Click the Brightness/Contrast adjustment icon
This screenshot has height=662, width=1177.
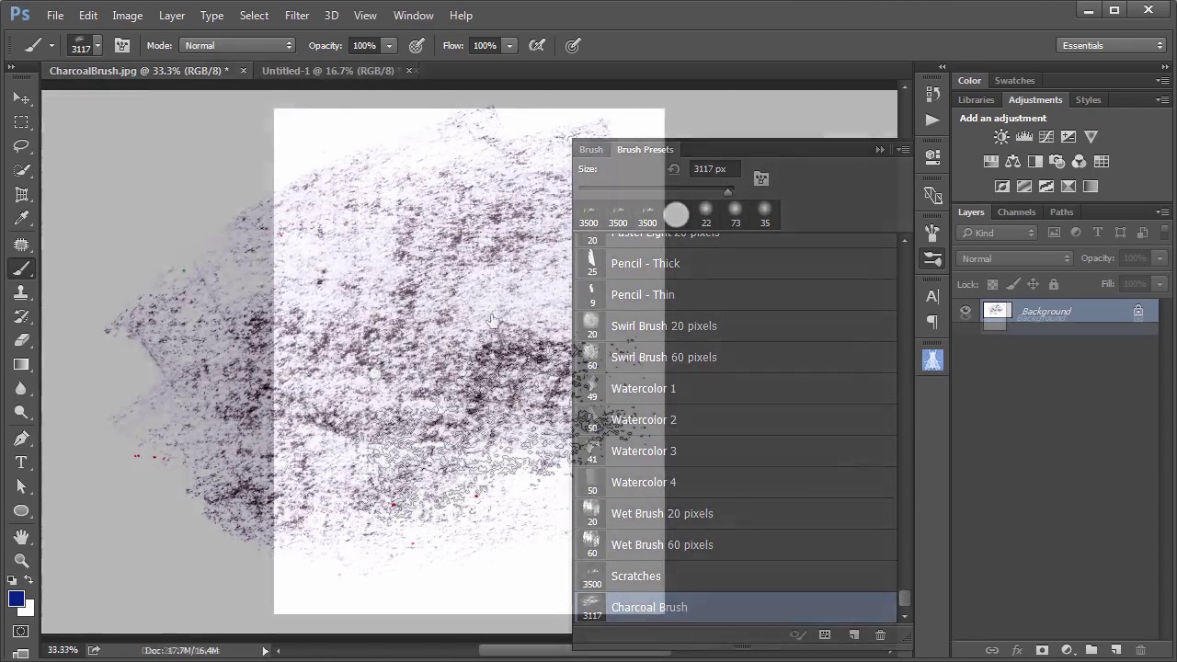click(1001, 137)
